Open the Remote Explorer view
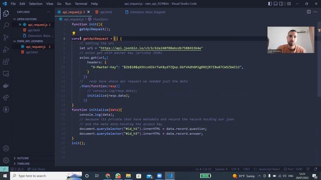The image size is (321, 180). pyautogui.click(x=6, y=73)
